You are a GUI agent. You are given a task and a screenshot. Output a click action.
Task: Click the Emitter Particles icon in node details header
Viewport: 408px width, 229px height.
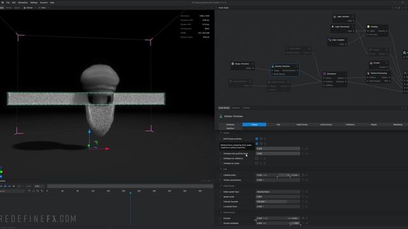tap(221, 116)
